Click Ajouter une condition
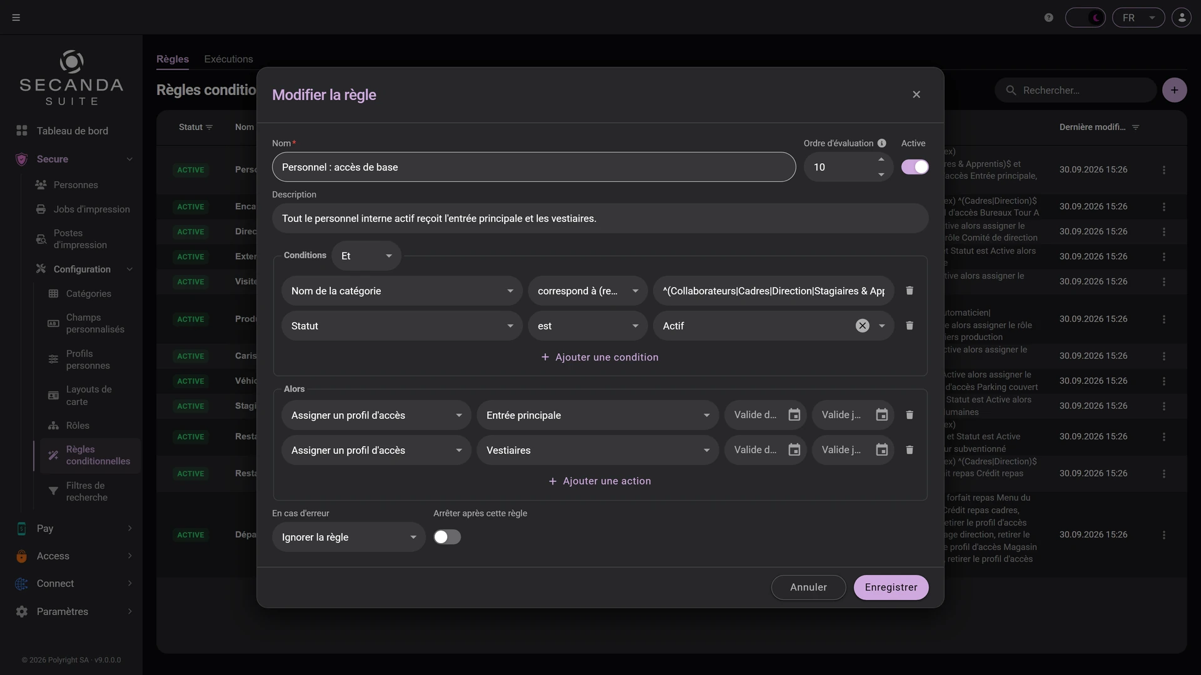The height and width of the screenshot is (675, 1201). 600,357
